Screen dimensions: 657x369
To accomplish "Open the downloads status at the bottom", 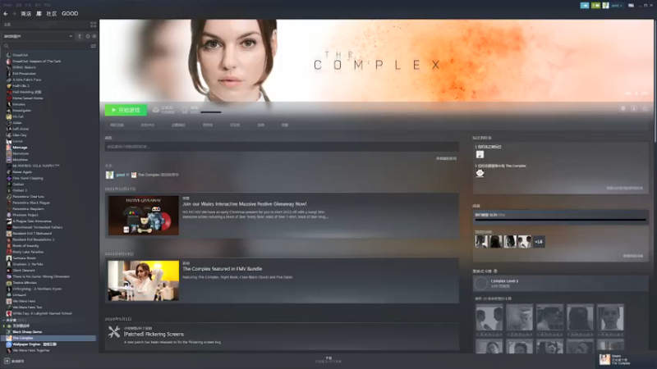I will [328, 359].
